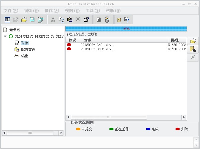
Task: Click the orange 未提交 legend swatch
Action: click(x=78, y=129)
